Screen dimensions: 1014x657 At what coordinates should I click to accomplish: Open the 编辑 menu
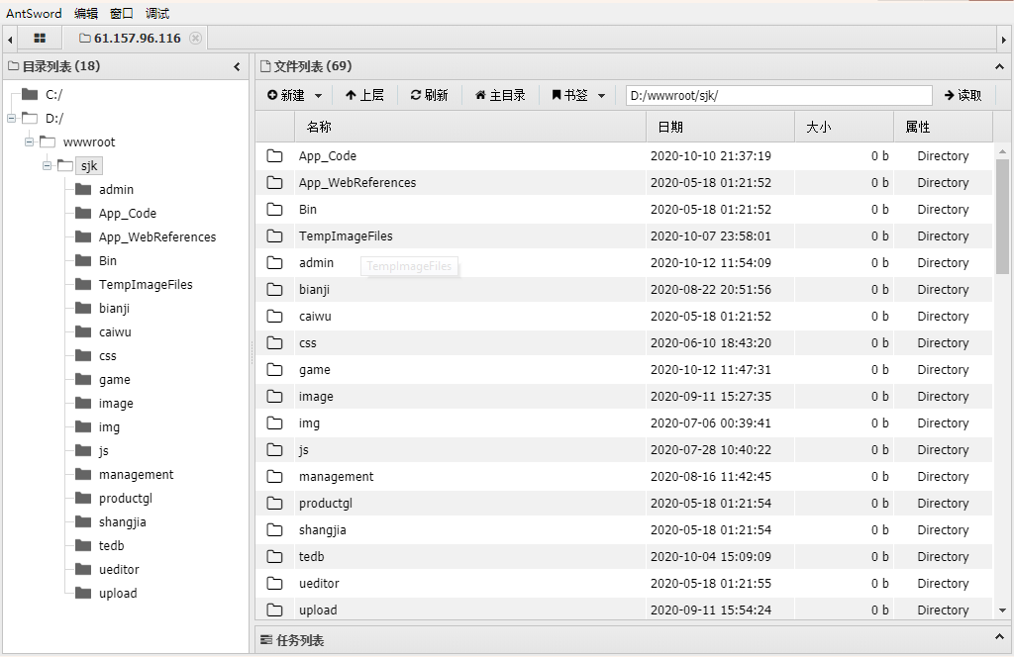pyautogui.click(x=86, y=13)
